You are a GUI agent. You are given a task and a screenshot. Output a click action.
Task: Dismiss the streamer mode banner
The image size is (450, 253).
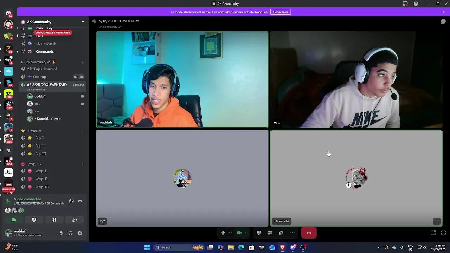tap(444, 12)
